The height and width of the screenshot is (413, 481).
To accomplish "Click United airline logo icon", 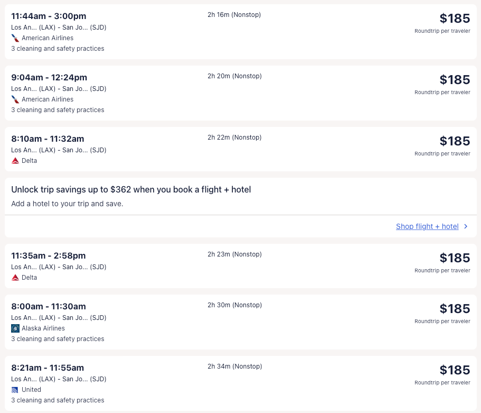I will (x=15, y=390).
